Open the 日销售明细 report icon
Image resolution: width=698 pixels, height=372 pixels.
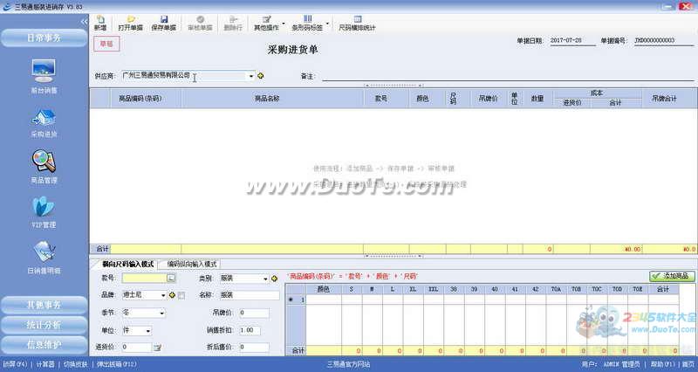coord(44,251)
